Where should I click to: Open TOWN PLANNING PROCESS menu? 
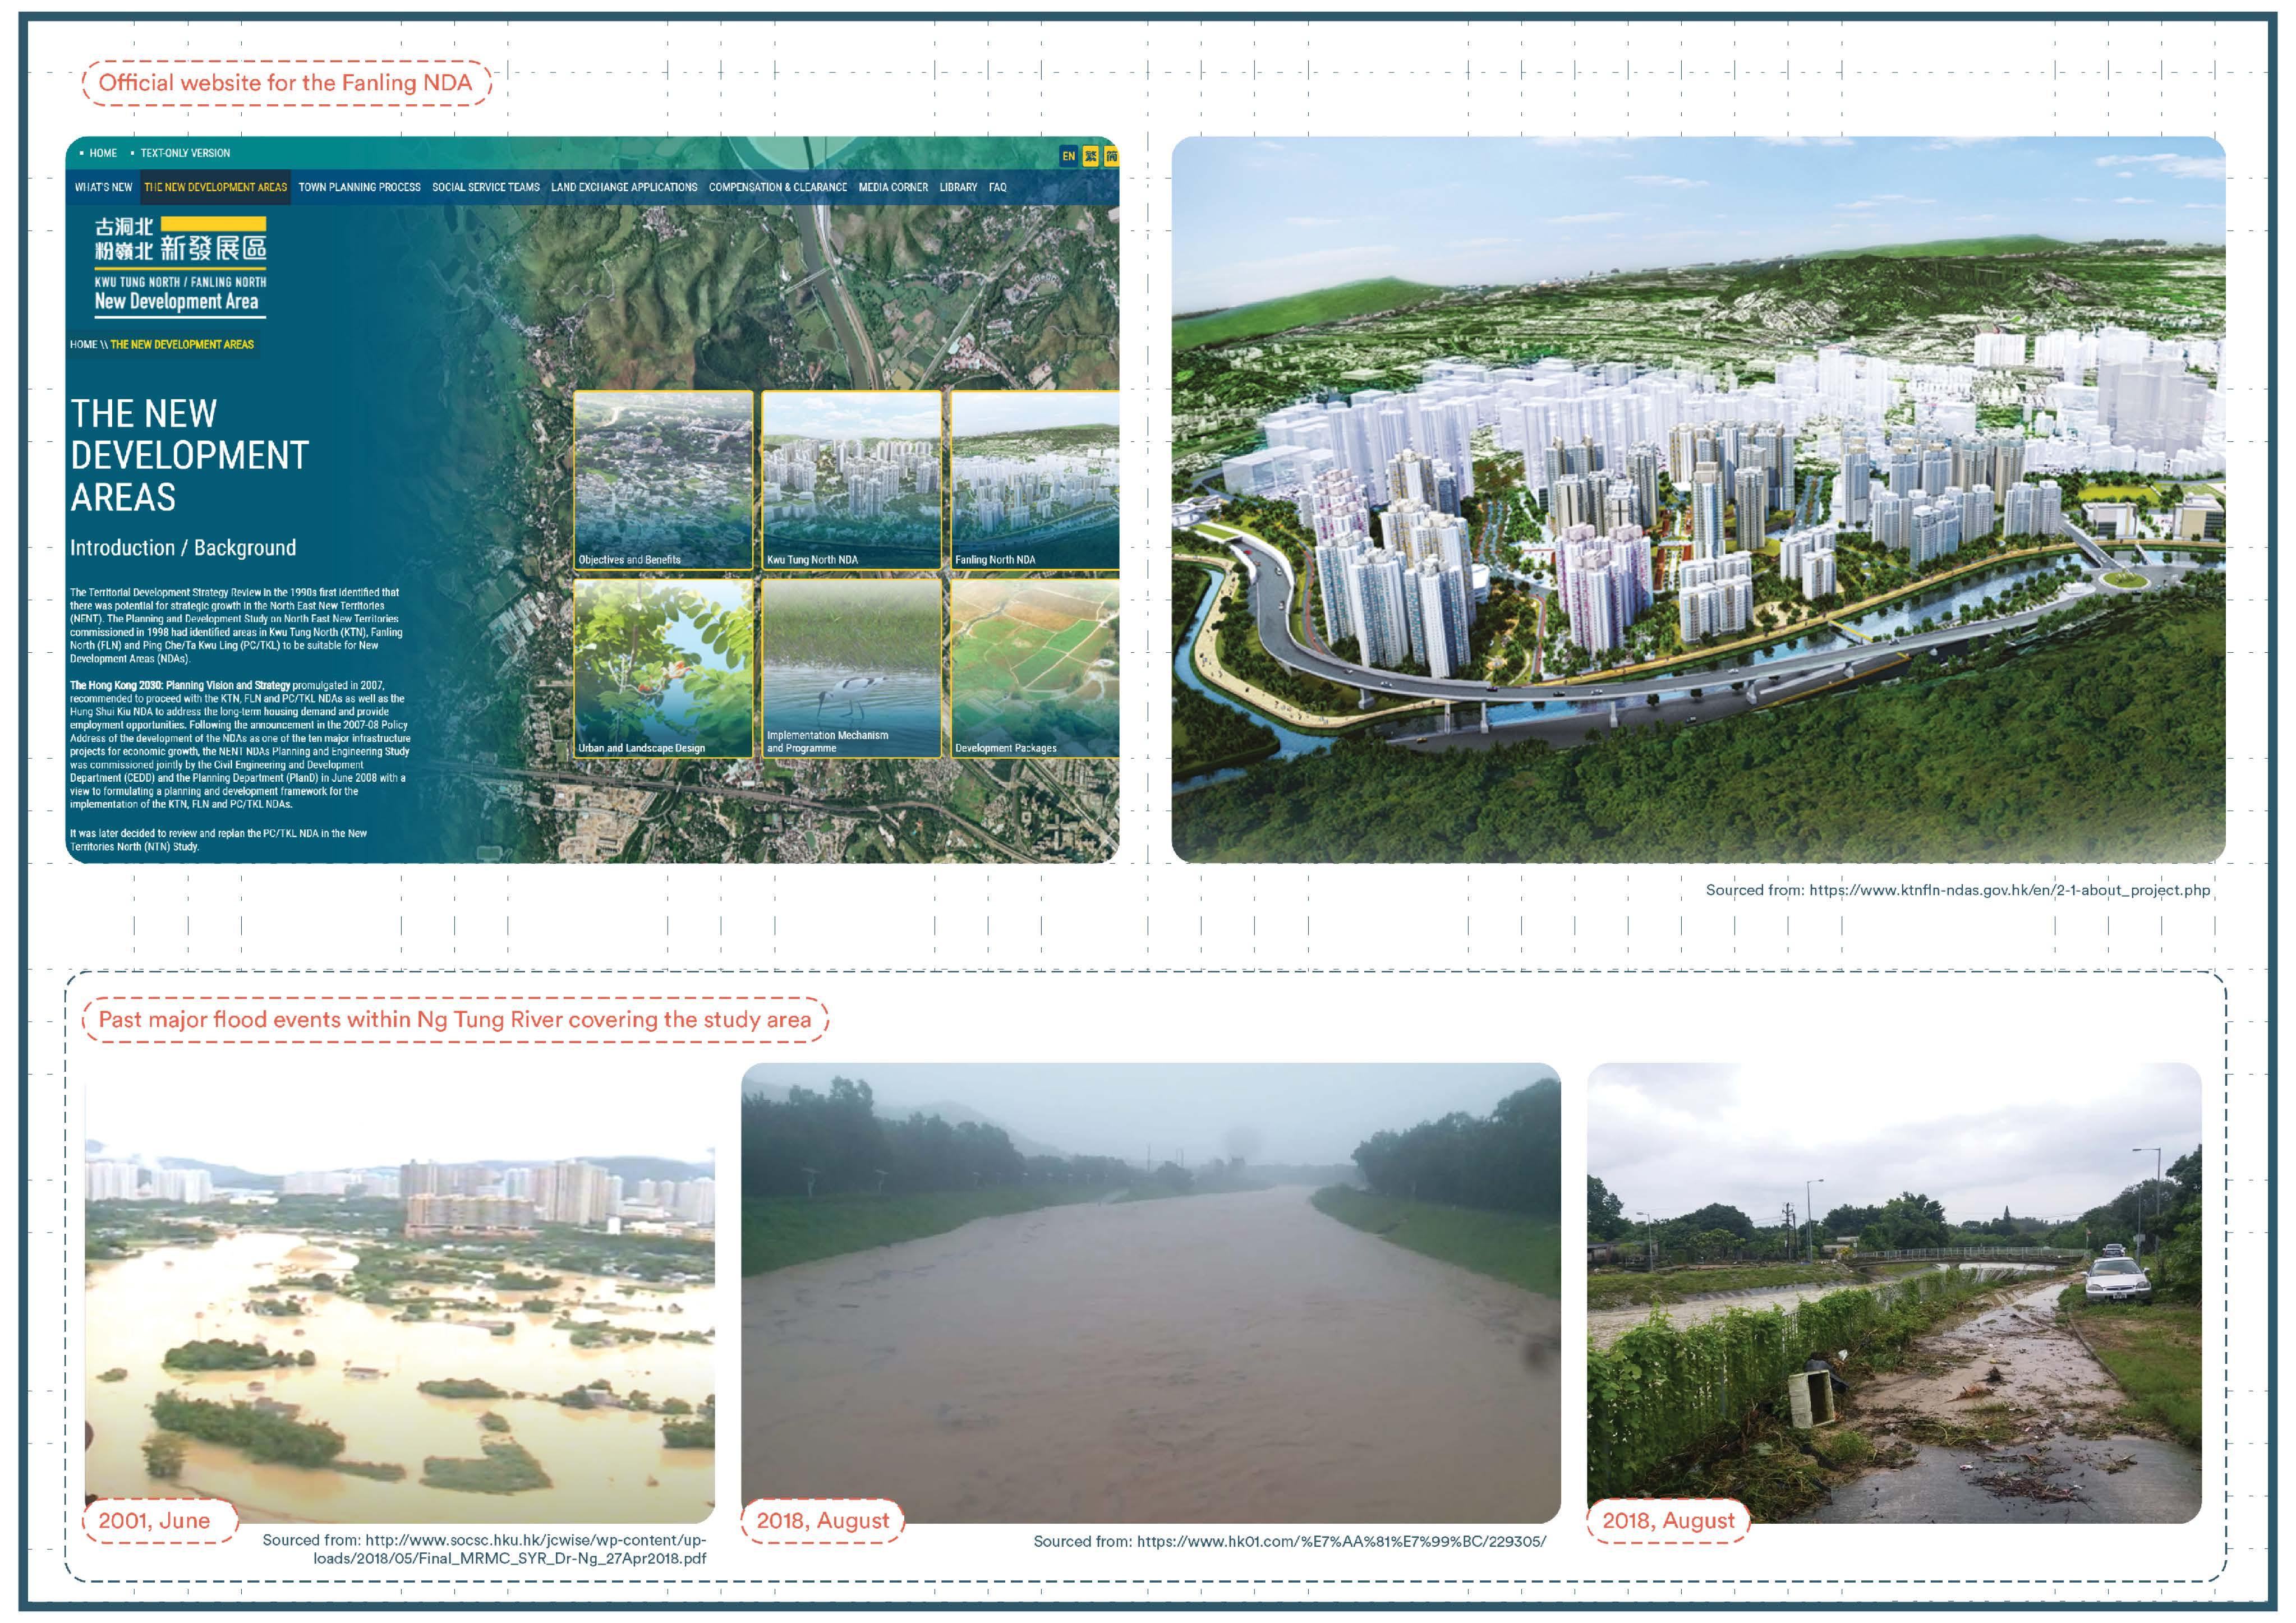(x=359, y=187)
